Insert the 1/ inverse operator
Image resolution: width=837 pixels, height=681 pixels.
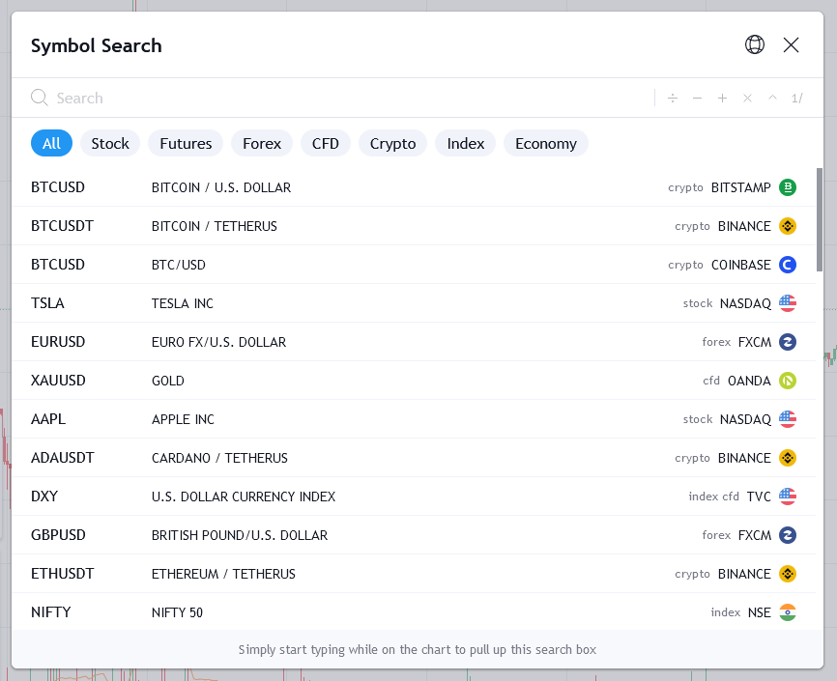click(x=797, y=99)
